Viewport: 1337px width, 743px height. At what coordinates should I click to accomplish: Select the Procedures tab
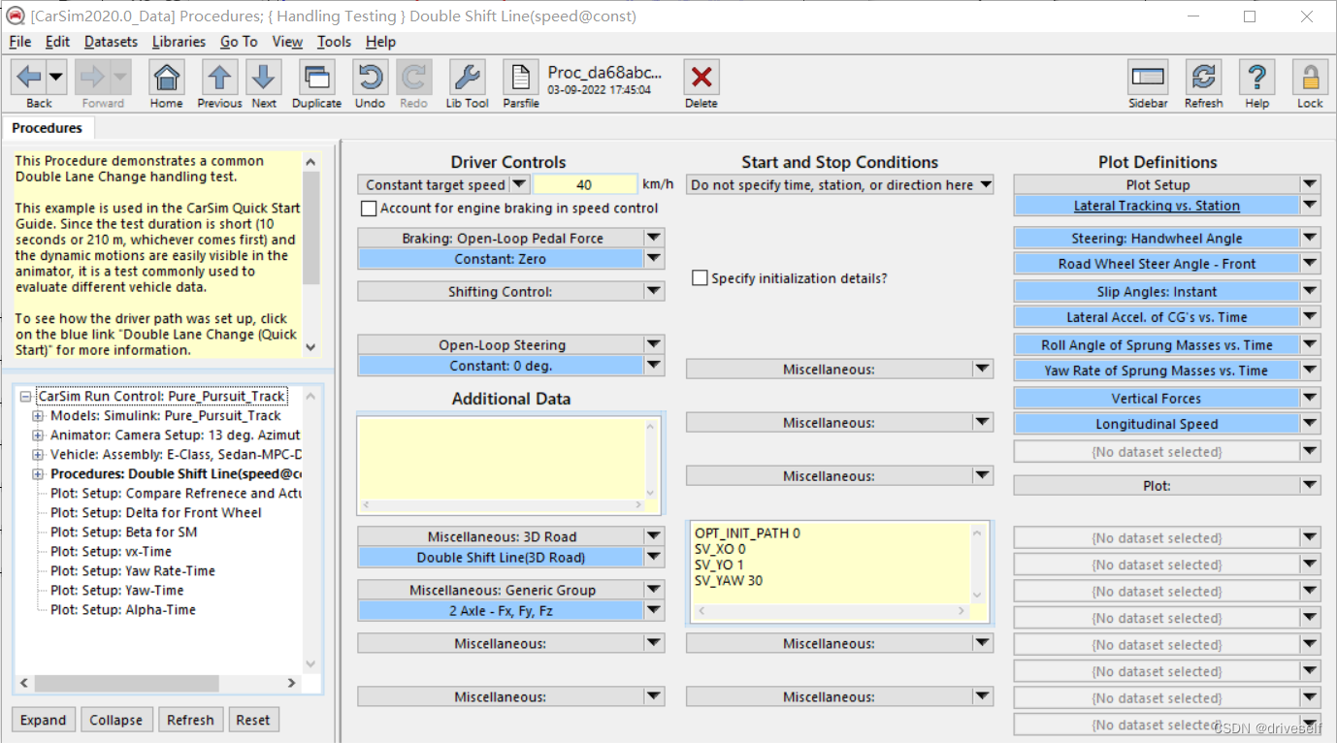coord(48,128)
